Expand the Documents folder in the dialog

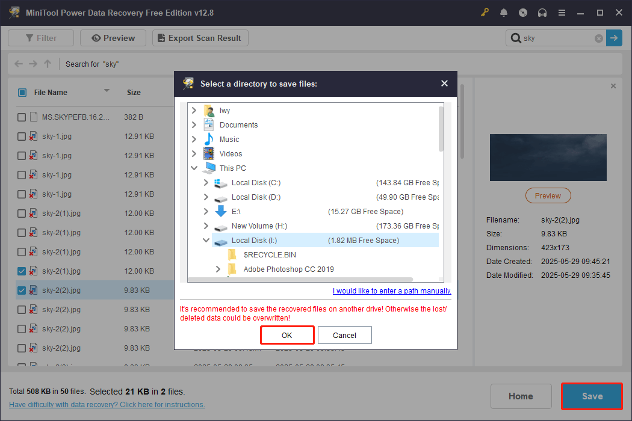pyautogui.click(x=194, y=124)
